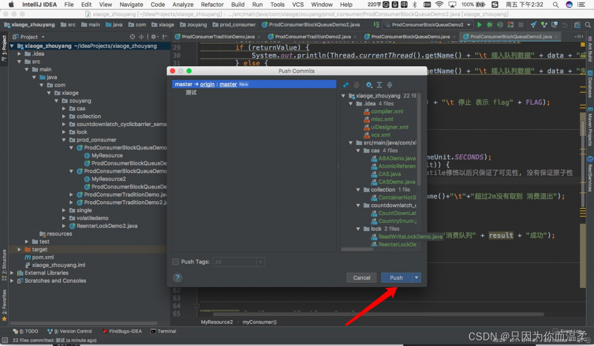This screenshot has width=594, height=346.
Task: Select compiler.xml in Push dialog tree
Action: [x=387, y=112]
